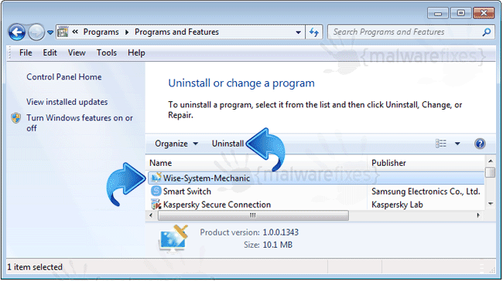
Task: Open the view options dropdown arrow
Action: [457, 144]
